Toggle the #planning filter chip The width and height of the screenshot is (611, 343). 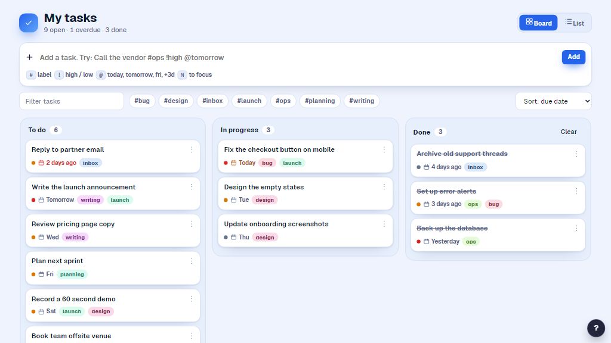pyautogui.click(x=320, y=101)
